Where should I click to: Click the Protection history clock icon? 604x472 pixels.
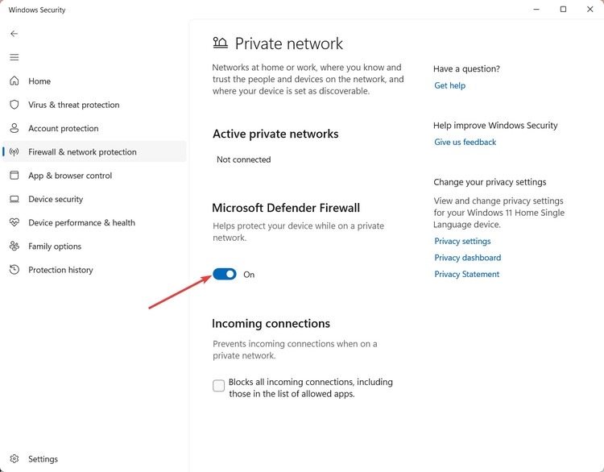click(14, 270)
